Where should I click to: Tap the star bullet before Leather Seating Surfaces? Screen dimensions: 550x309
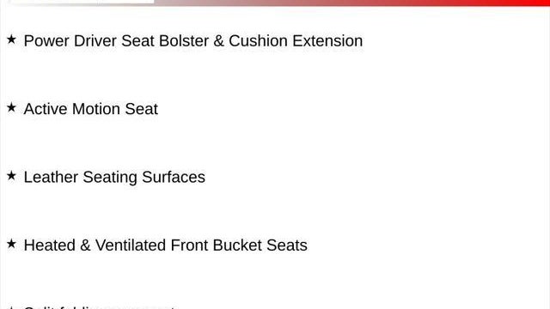tap(11, 175)
